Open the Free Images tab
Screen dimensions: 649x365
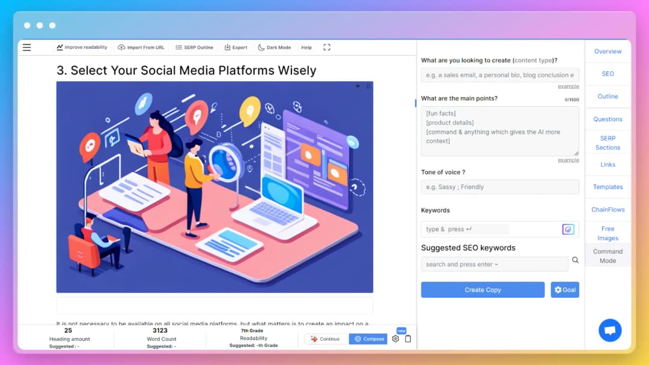tap(608, 233)
